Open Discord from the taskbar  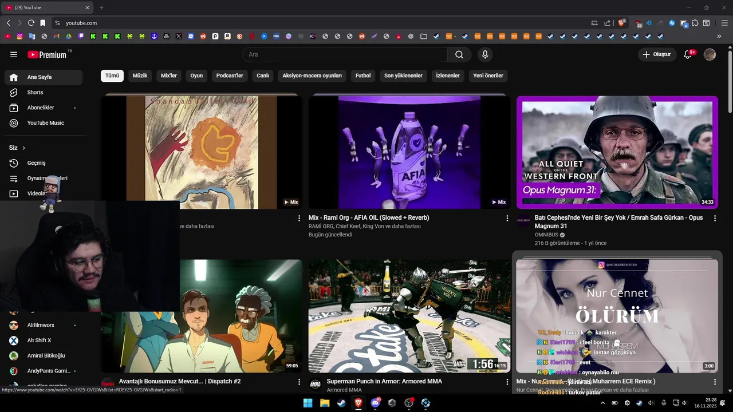375,403
